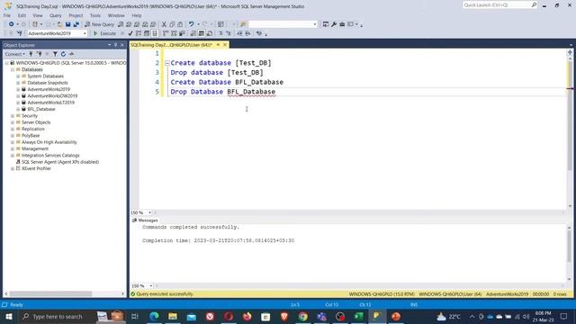
Task: Select SQL Server Agent tree item
Action: point(60,162)
